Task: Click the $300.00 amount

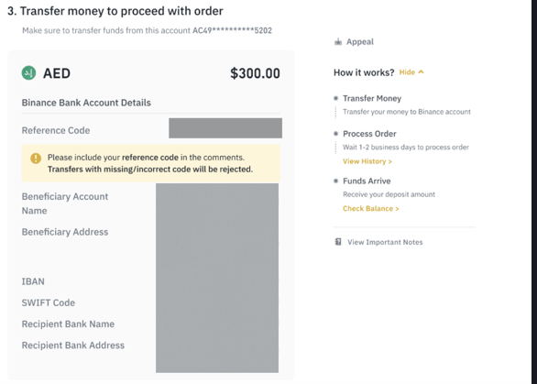Action: pos(255,73)
